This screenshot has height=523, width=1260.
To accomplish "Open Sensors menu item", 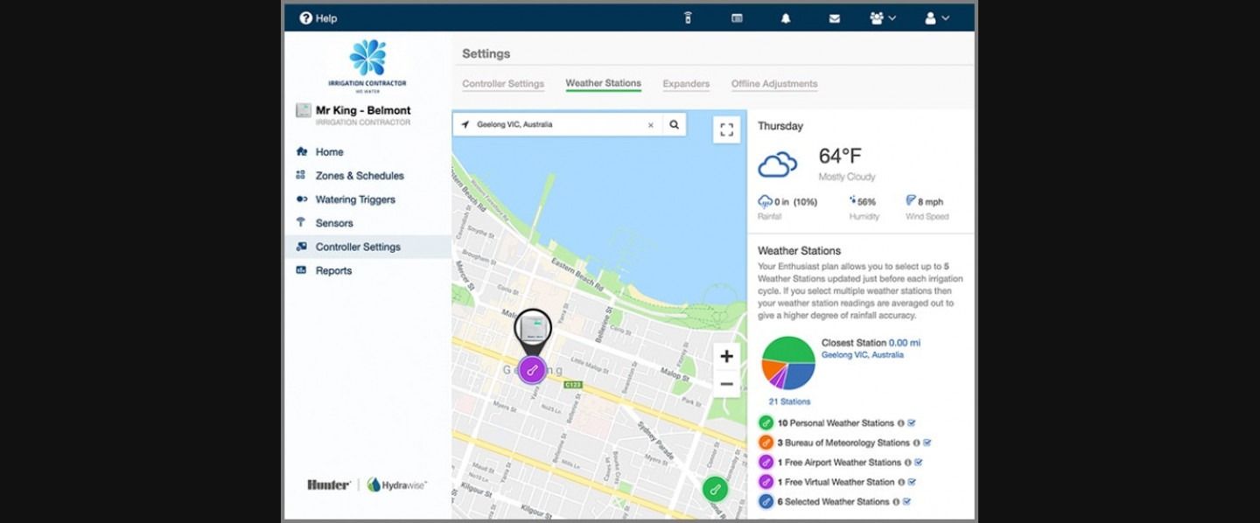I will tap(334, 223).
